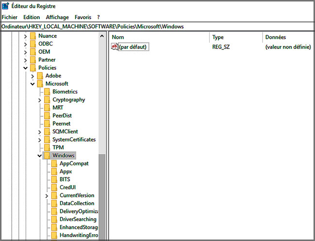Click the Windows folder icon
This screenshot has height=241, width=315.
[x=47, y=155]
